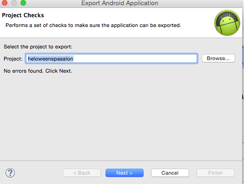Viewport: 244px width, 184px height.
Task: Click the Export Android Application title bar
Action: (119, 3)
